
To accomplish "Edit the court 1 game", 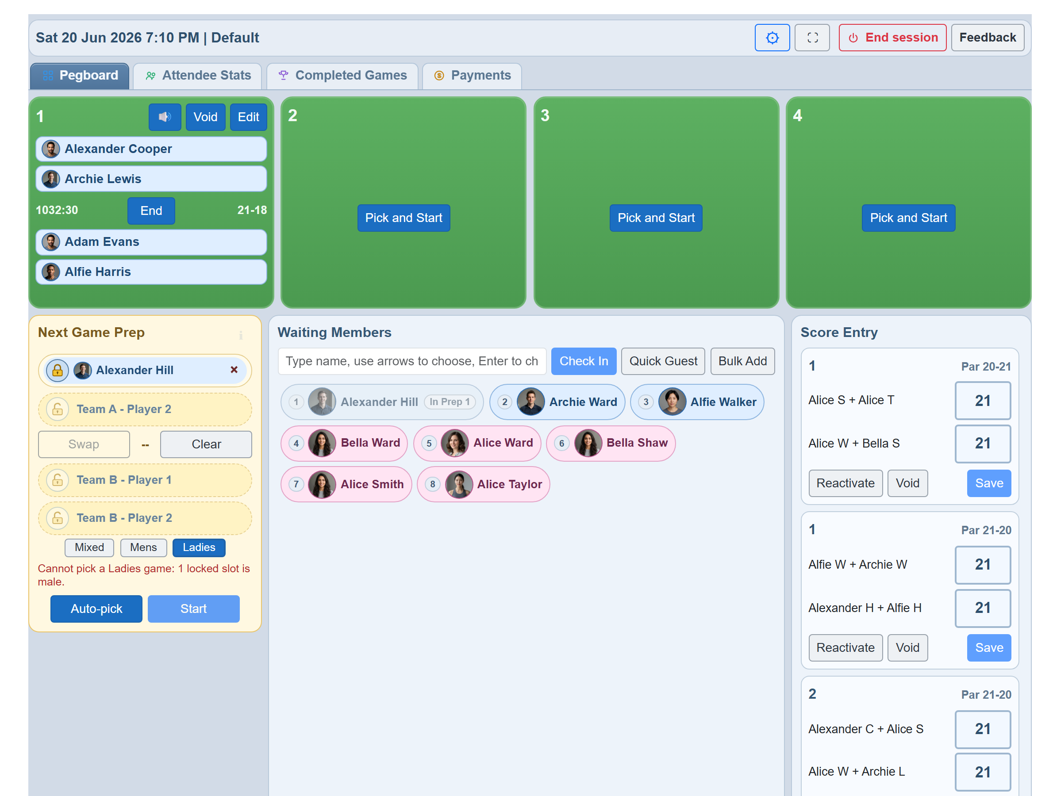I will click(249, 117).
